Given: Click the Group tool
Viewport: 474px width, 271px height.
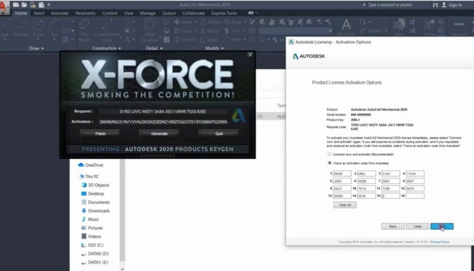Looking at the screenshot, I should [x=429, y=27].
